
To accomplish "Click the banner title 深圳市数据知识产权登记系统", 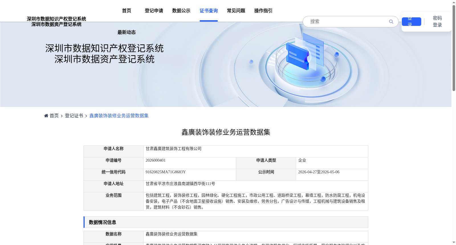I will (x=104, y=48).
